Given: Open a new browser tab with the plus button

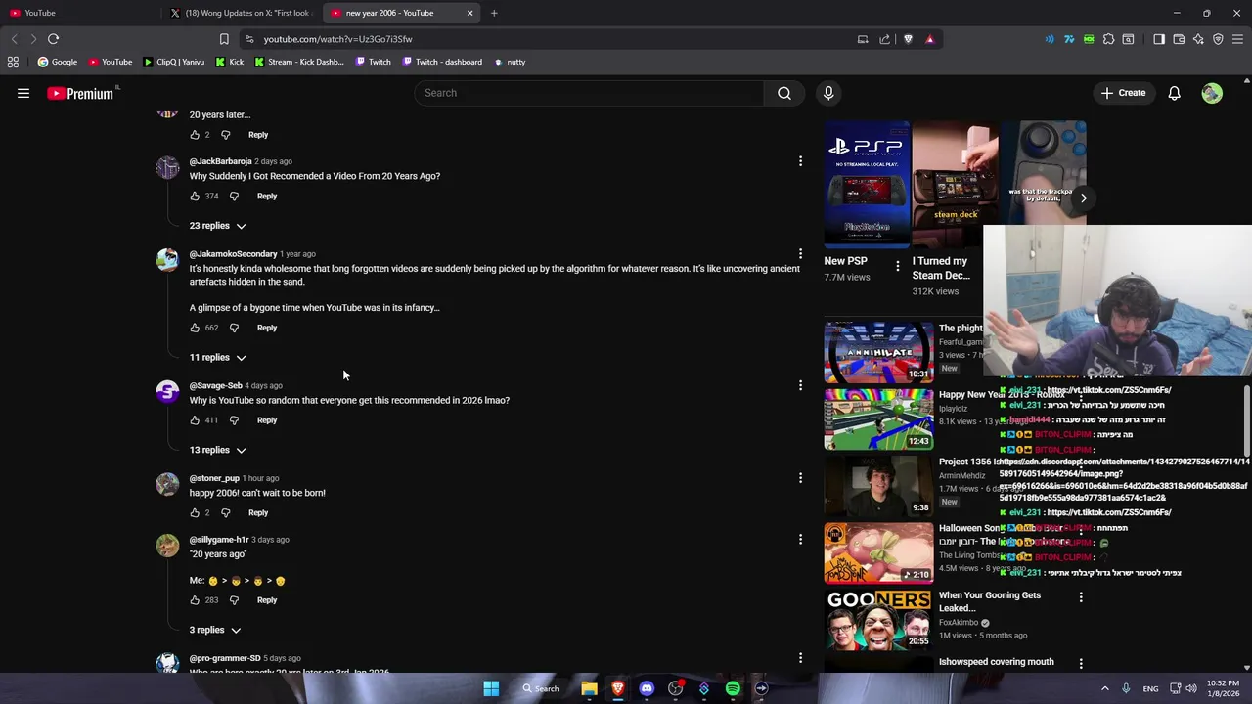Looking at the screenshot, I should point(494,13).
